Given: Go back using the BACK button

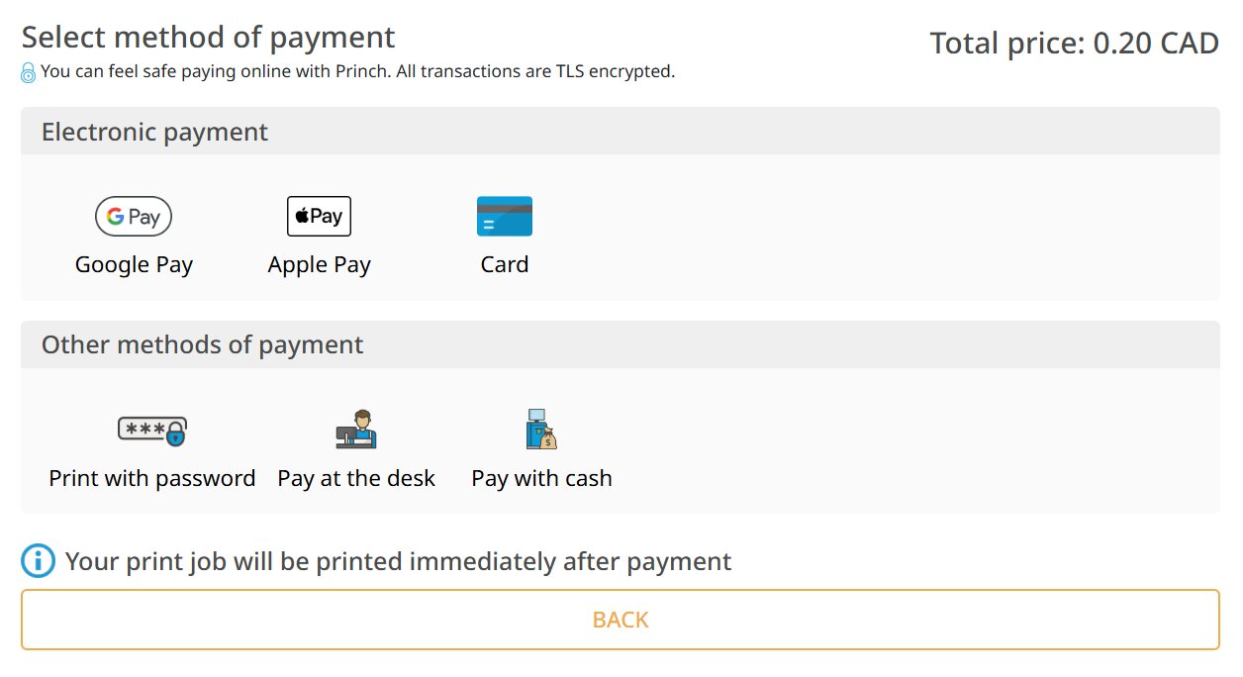Looking at the screenshot, I should coord(621,620).
